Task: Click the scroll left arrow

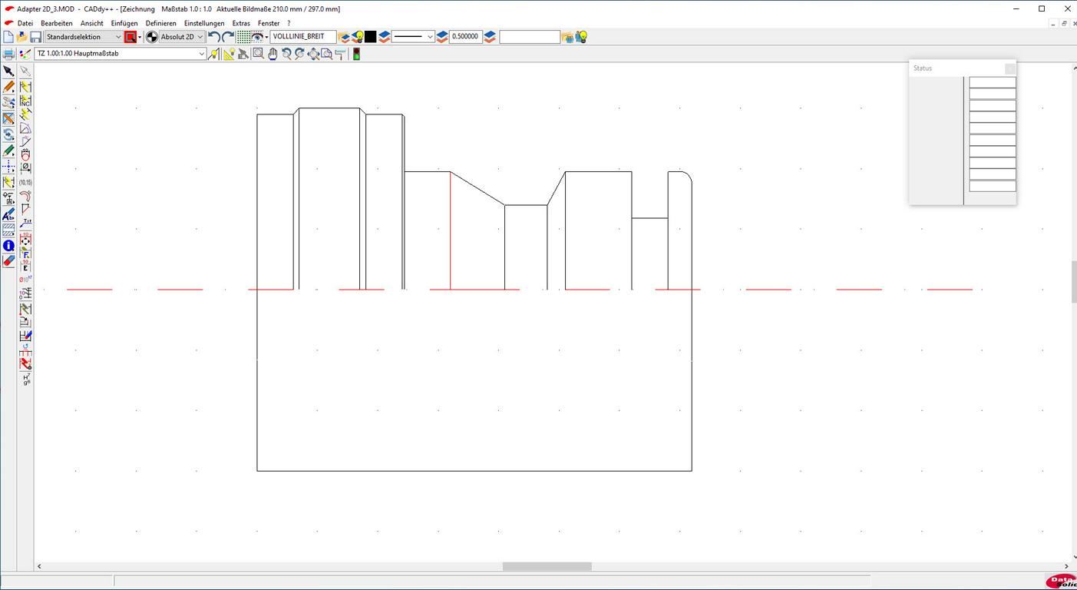Action: [x=39, y=567]
